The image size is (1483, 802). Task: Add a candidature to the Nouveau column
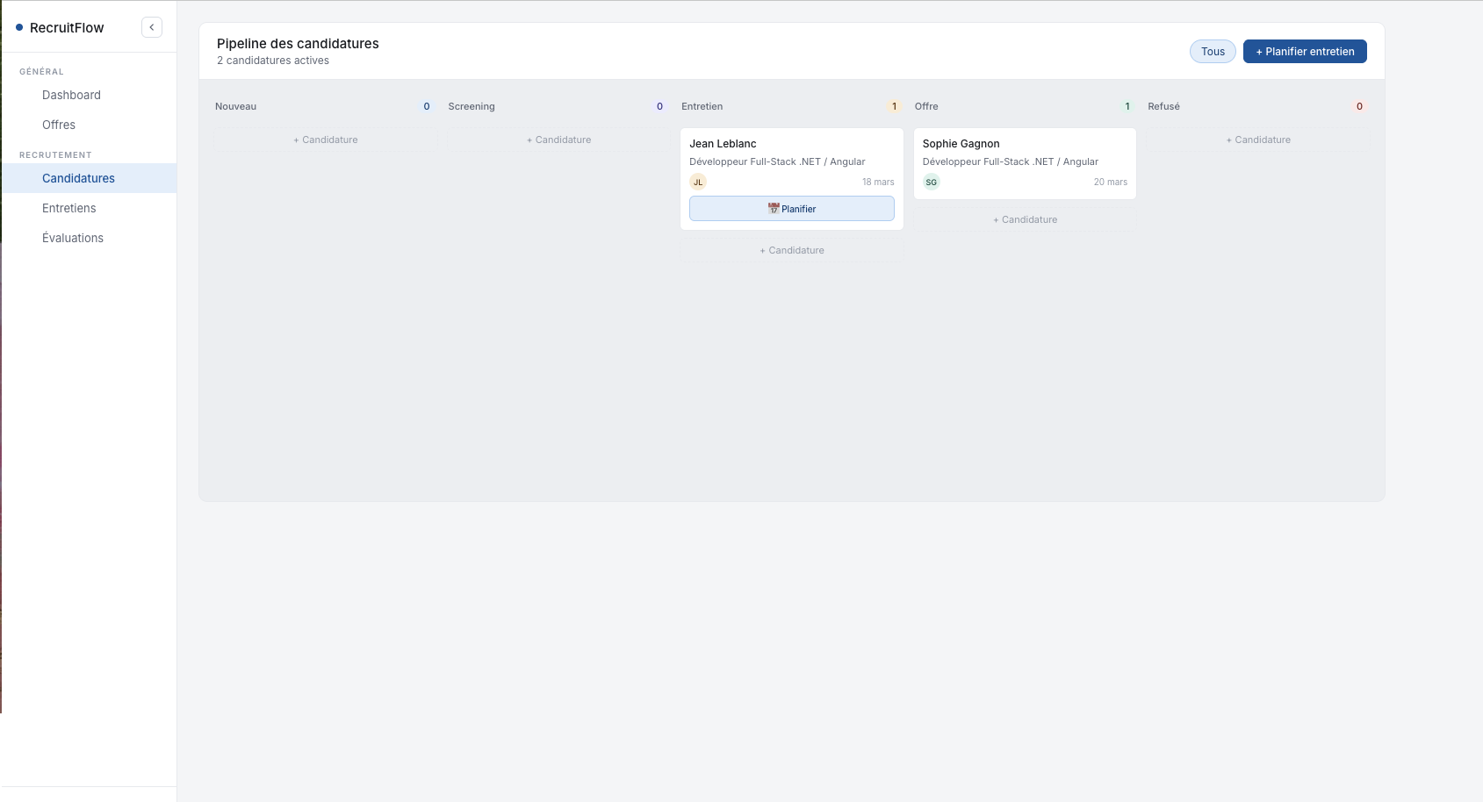click(325, 140)
